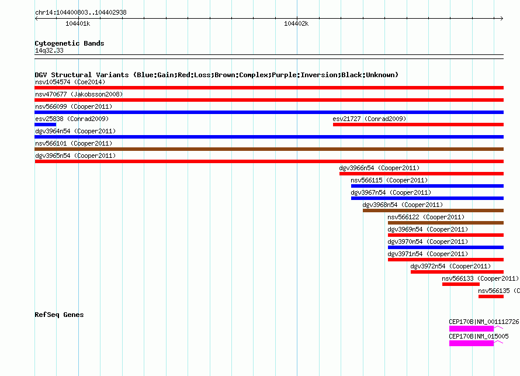
Task: Click the brown nsv566101 complex bar
Action: pyautogui.click(x=269, y=149)
